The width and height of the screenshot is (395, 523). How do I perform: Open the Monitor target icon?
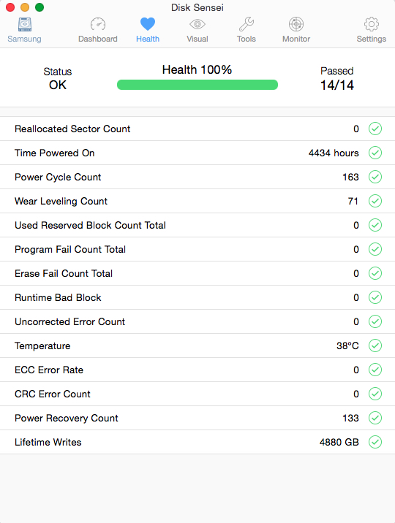pos(296,24)
